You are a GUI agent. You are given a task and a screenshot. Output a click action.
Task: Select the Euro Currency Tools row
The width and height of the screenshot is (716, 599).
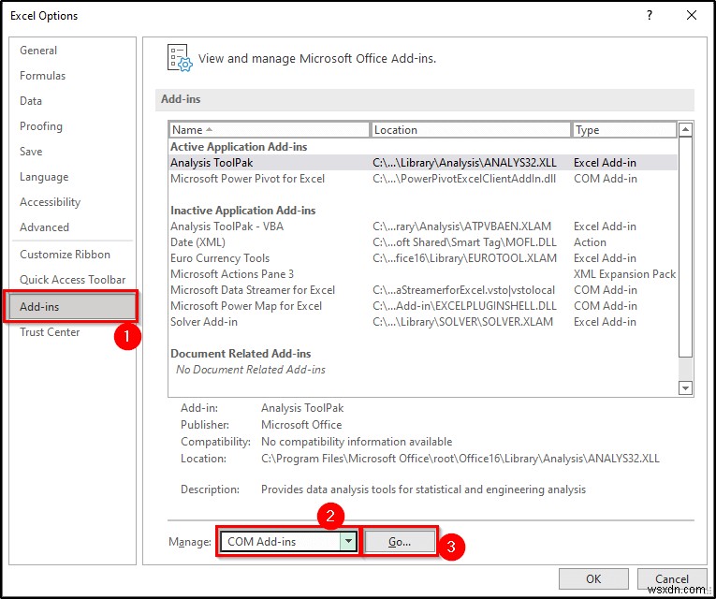[423, 258]
